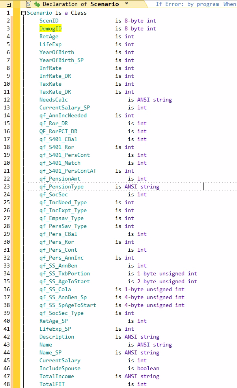Open the If Error: by program section
This screenshot has height=388, width=237.
pyautogui.click(x=187, y=4)
